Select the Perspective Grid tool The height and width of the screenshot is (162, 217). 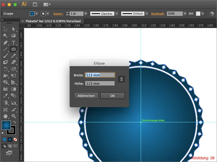[x=13, y=82]
